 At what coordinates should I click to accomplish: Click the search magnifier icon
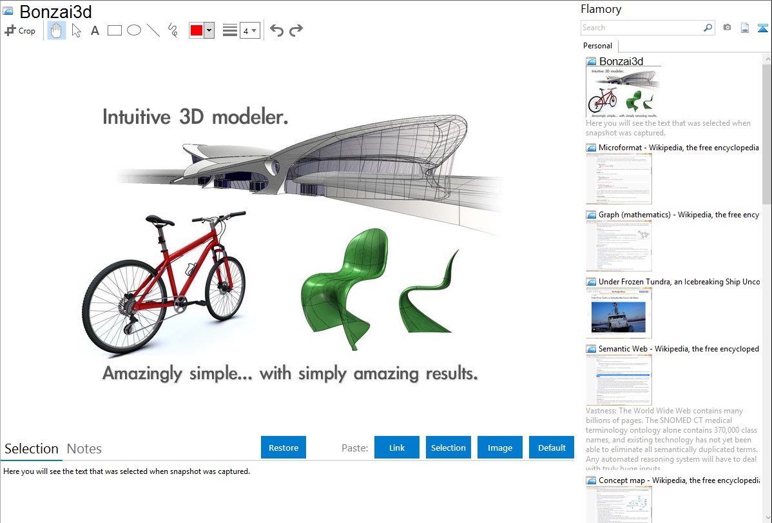(x=708, y=28)
